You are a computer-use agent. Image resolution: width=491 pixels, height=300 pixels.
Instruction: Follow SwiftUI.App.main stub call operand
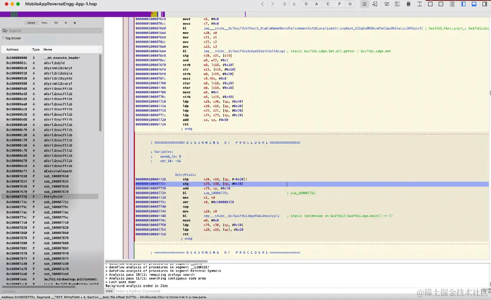(x=241, y=216)
